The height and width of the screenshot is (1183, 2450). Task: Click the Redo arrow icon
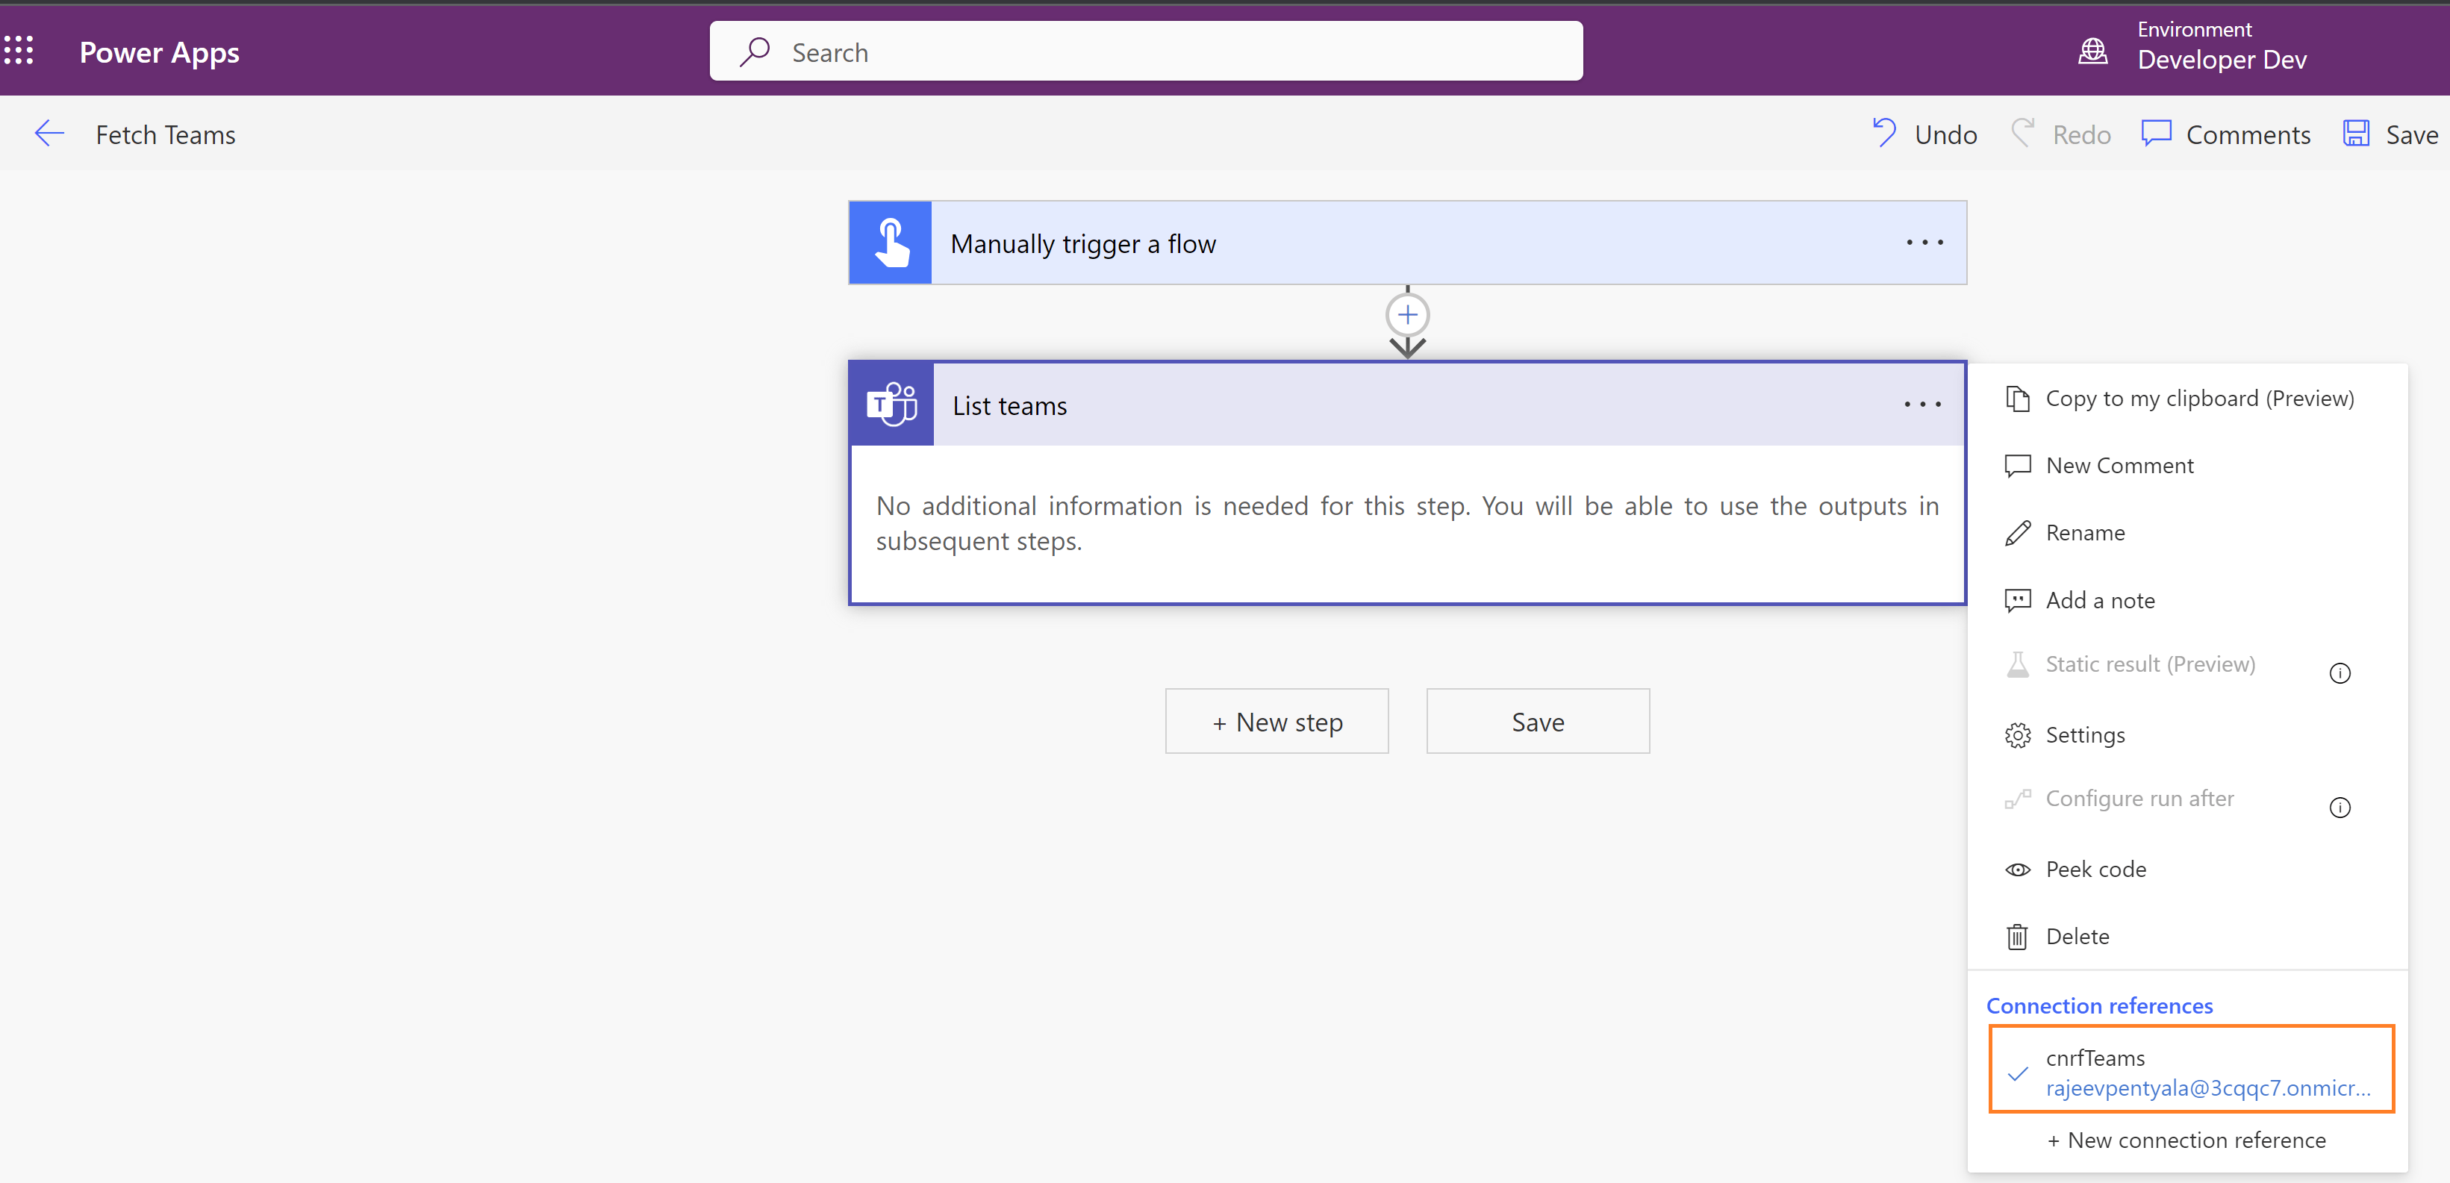pyautogui.click(x=2022, y=133)
